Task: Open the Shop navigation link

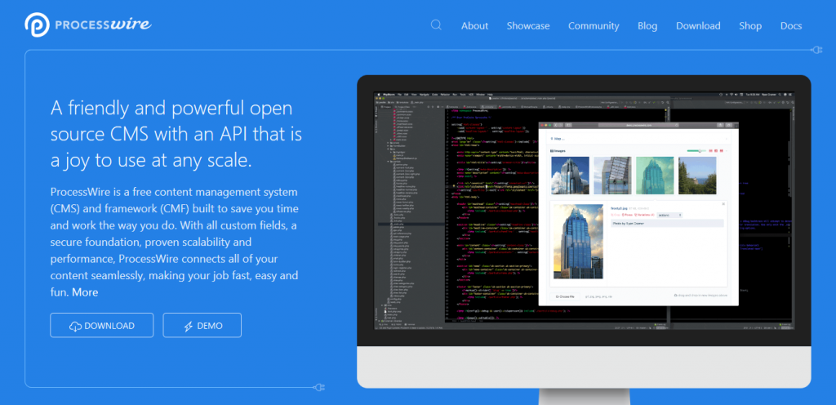Action: coord(750,25)
